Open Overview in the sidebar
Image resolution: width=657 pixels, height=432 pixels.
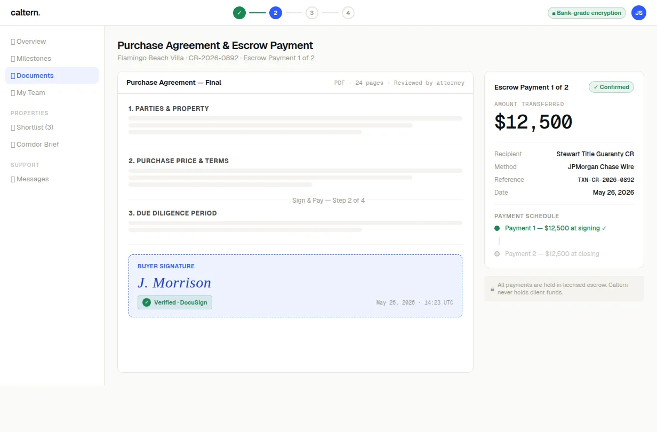tap(52, 42)
